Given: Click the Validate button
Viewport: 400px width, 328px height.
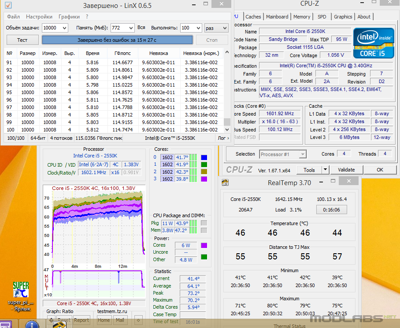Looking at the screenshot, I should [x=346, y=170].
